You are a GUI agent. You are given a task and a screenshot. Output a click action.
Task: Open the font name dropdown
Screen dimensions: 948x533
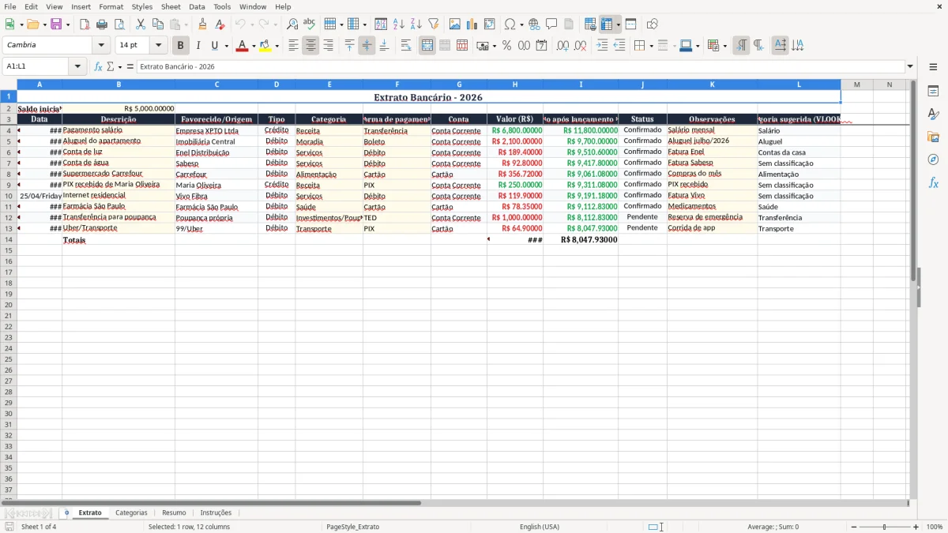(101, 46)
